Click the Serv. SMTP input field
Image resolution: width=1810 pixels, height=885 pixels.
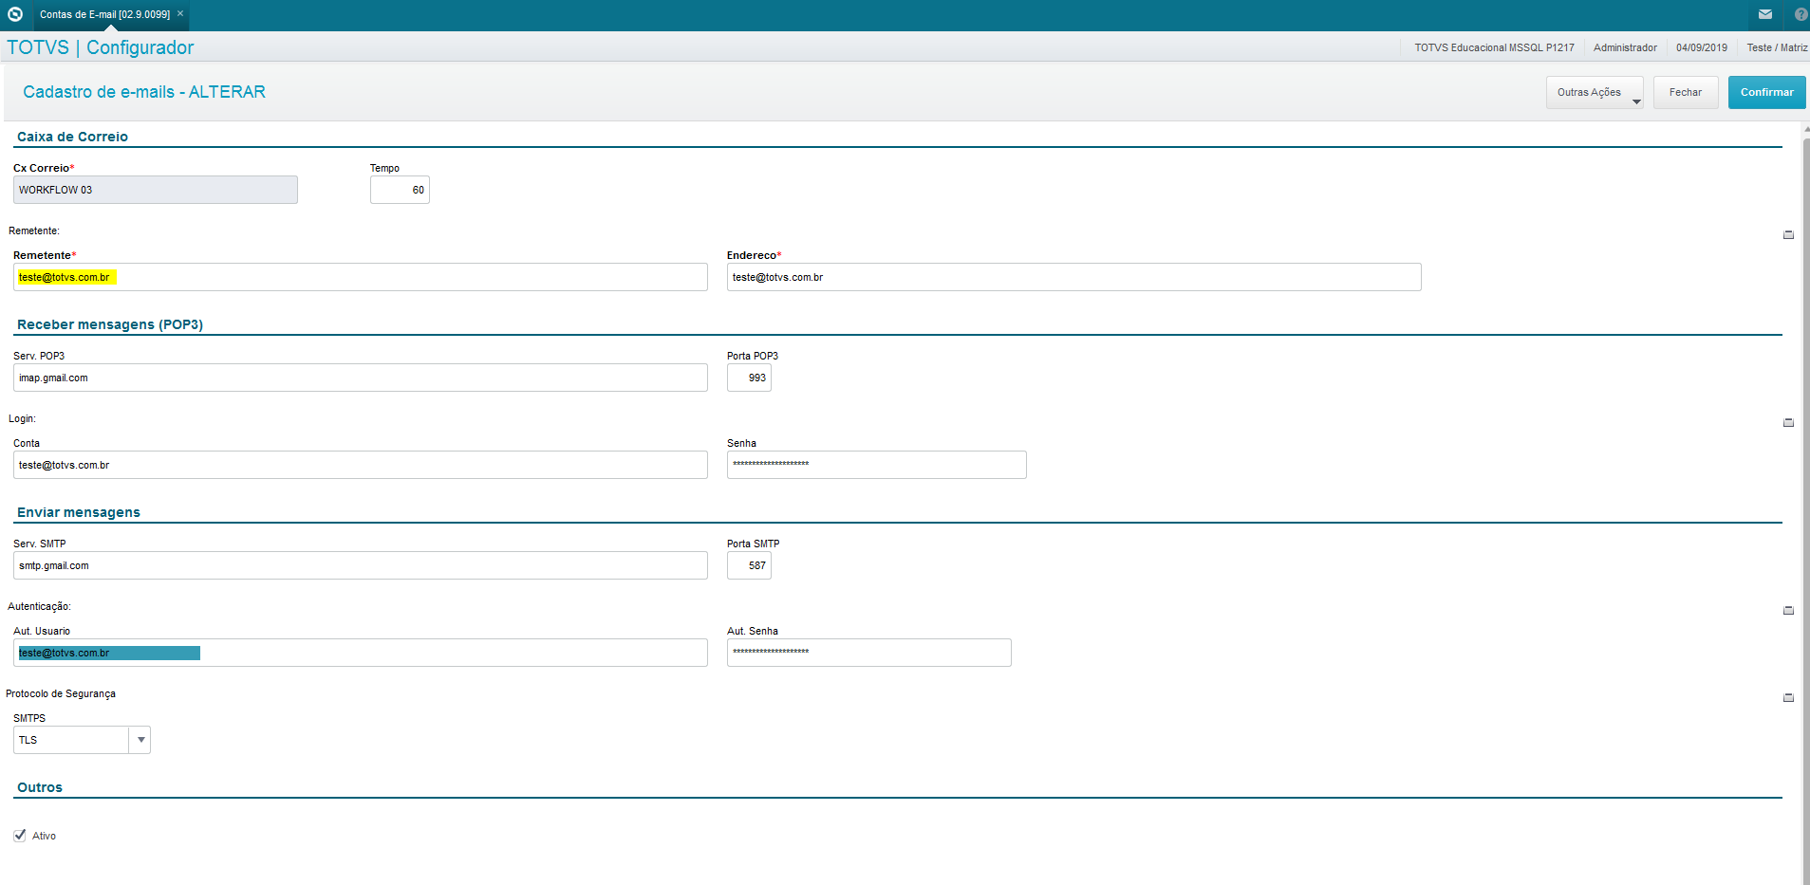point(361,565)
